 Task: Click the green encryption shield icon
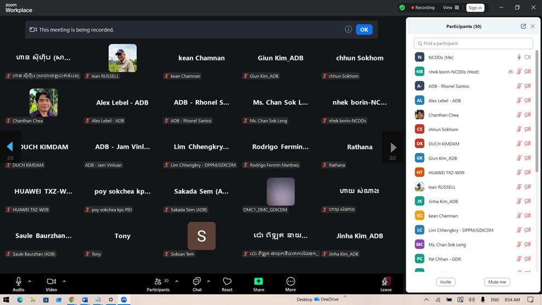(402, 8)
